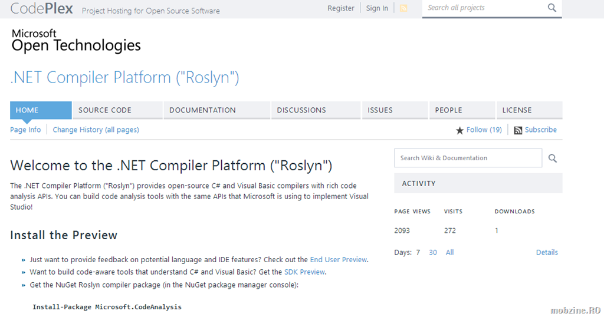Screen dimensions: 604x317
Task: Click the wiki search magnifier icon
Action: (552, 158)
